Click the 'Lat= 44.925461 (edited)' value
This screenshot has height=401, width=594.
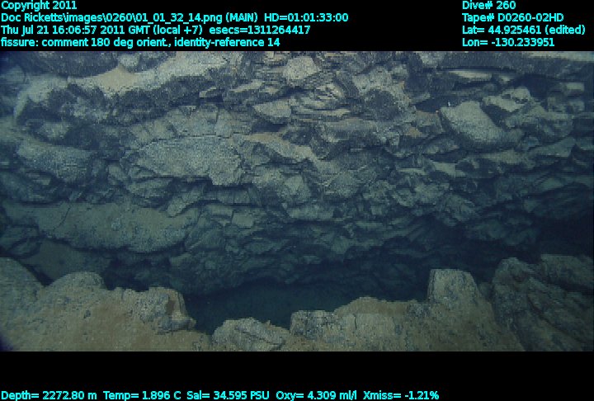(524, 30)
